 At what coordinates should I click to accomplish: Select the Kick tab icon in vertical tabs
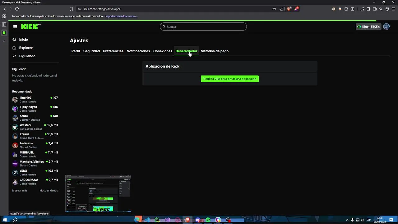[x=4, y=33]
